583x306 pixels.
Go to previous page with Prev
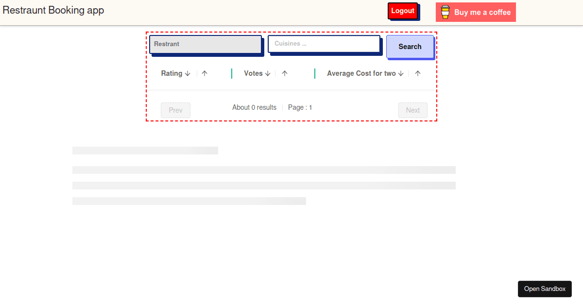point(175,110)
